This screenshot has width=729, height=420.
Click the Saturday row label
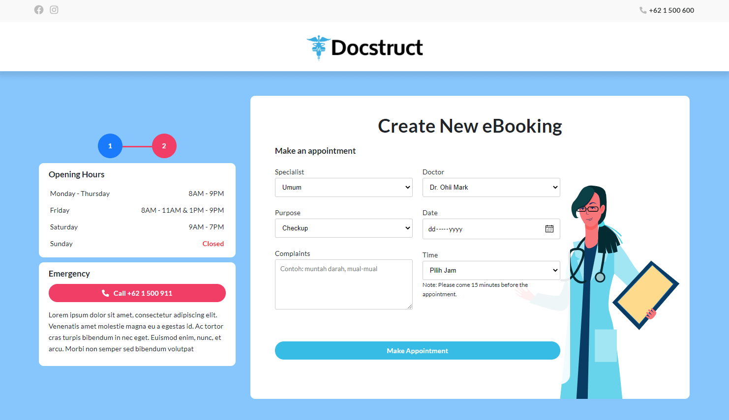(x=64, y=227)
